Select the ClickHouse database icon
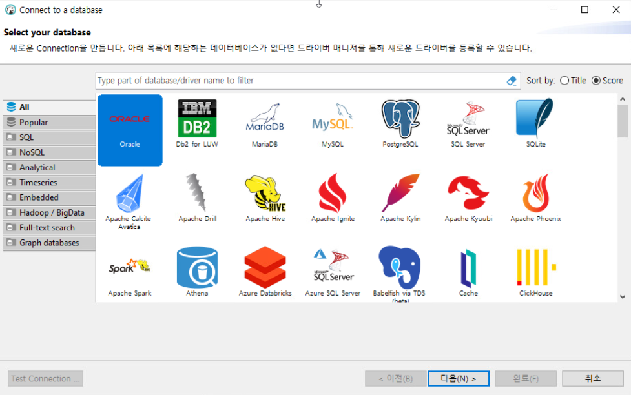Viewport: 631px width, 395px height. 536,272
